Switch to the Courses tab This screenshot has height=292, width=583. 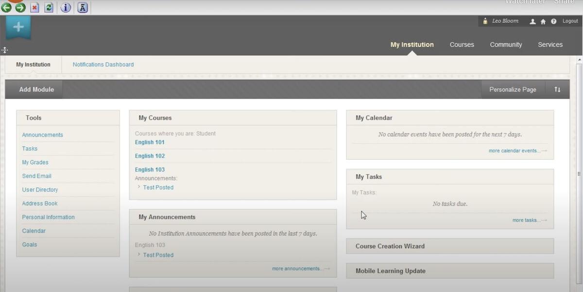(x=462, y=44)
